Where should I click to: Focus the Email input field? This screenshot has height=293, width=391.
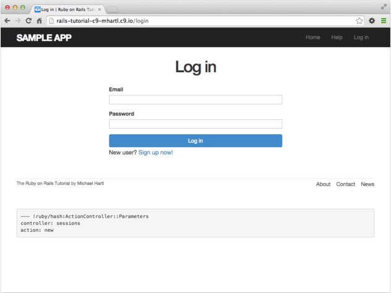click(x=195, y=100)
